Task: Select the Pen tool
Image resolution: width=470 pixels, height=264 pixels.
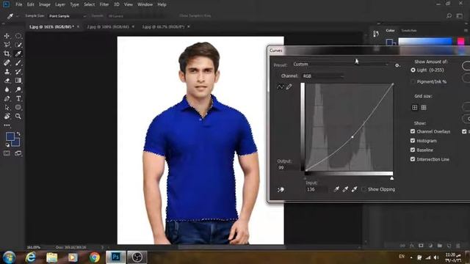Action: coord(7,98)
